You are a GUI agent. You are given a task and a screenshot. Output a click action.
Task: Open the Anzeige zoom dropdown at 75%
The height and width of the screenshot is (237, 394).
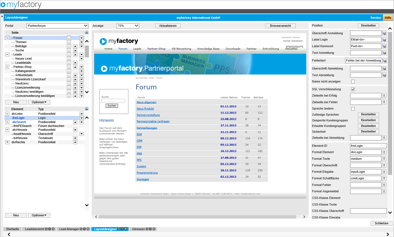tap(128, 26)
